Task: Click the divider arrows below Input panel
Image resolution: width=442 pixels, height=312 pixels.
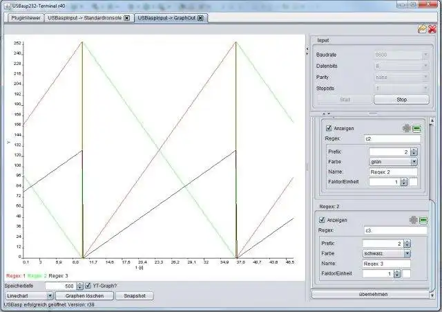Action: tap(326, 113)
